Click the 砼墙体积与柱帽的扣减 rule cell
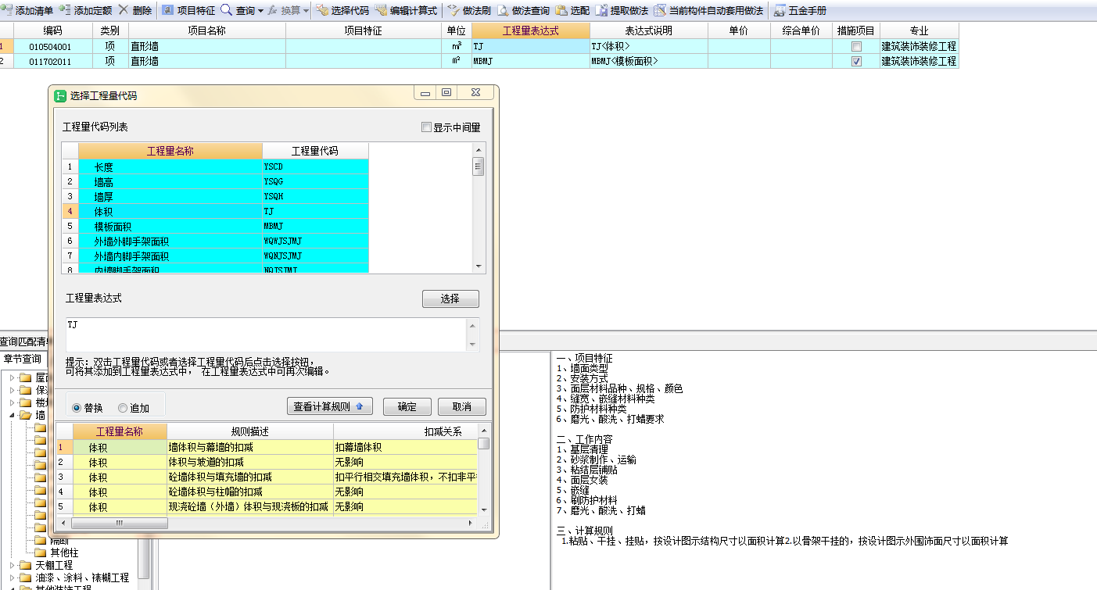Screen dimensions: 1097x590 coord(250,492)
